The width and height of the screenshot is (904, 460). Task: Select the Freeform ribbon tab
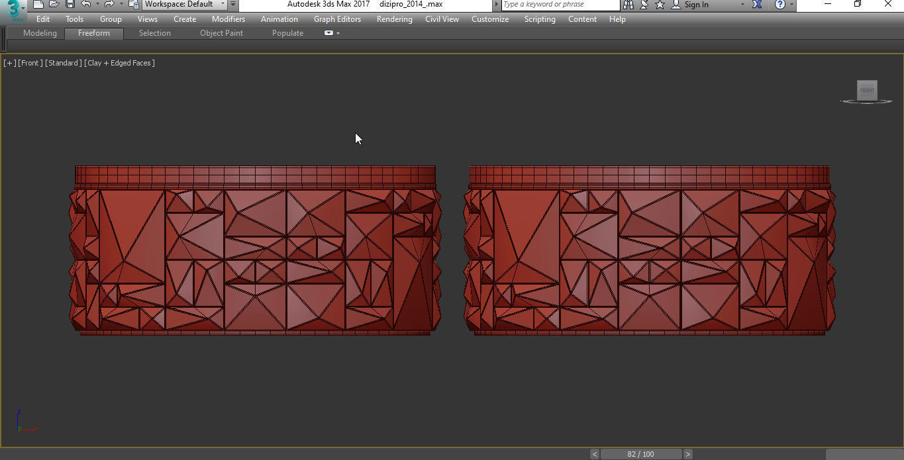point(94,33)
